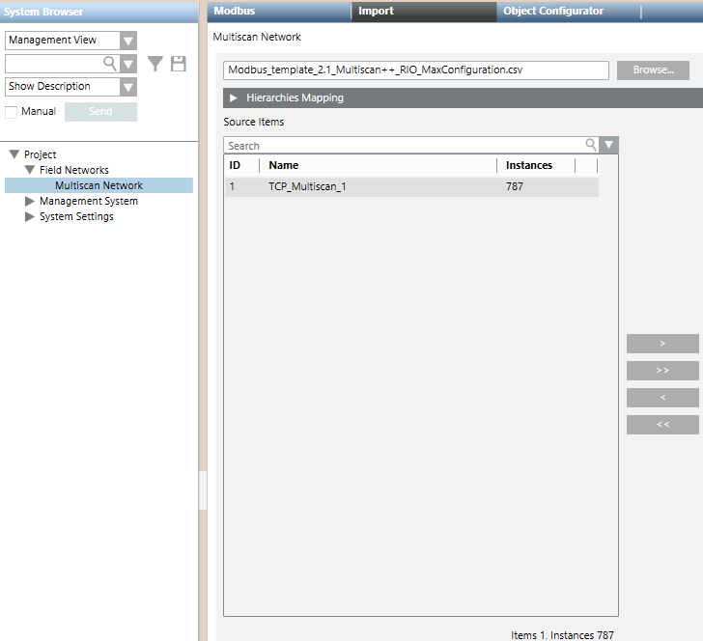Click the double right arrow (>>) button
This screenshot has height=641, width=703.
[x=662, y=371]
